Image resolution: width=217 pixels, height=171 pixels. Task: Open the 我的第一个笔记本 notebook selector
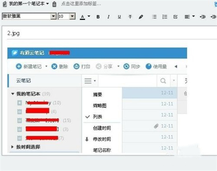[x=29, y=4]
